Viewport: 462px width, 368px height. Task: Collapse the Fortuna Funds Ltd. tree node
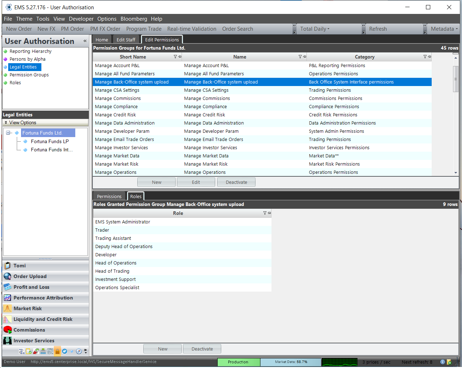(8, 133)
